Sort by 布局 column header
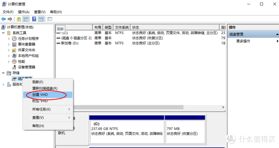This screenshot has width=279, height=148. tap(98, 27)
